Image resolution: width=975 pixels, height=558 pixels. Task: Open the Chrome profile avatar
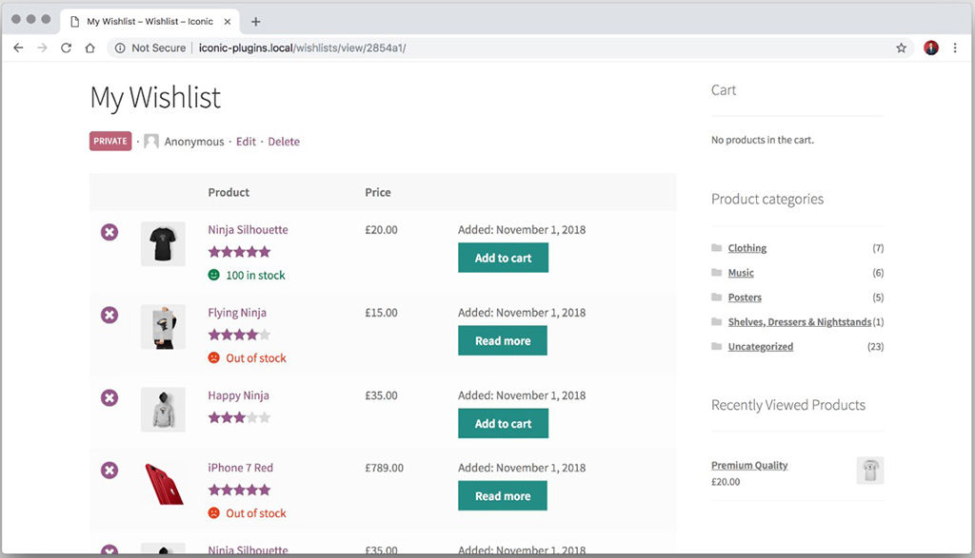(x=931, y=48)
